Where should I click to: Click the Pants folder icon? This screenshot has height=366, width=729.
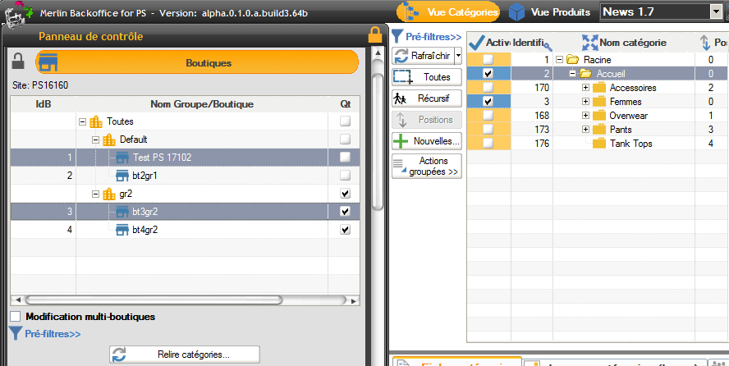(x=599, y=130)
